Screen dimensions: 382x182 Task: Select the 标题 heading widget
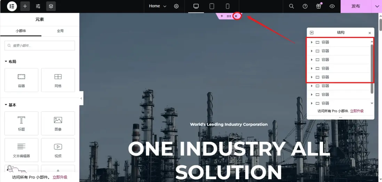[22, 123]
